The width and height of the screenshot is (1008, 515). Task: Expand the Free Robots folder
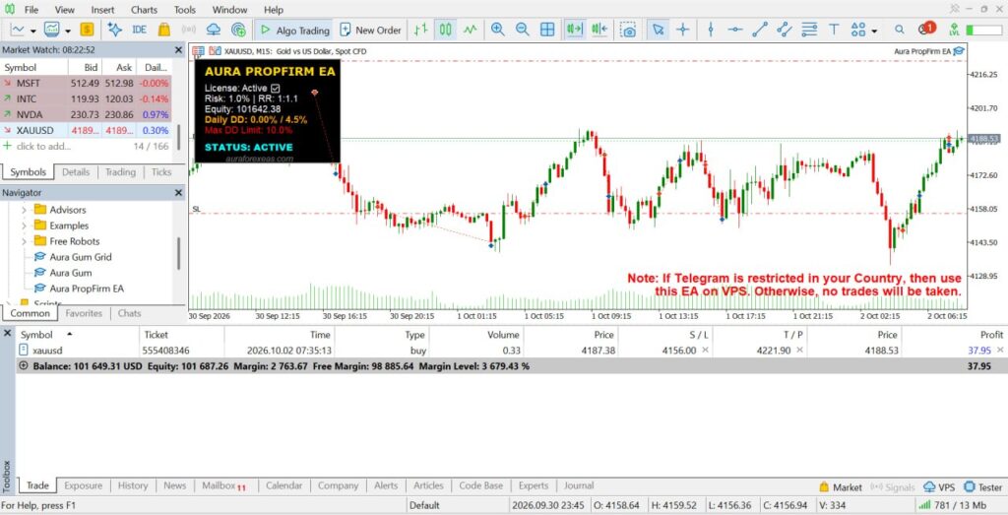click(25, 241)
